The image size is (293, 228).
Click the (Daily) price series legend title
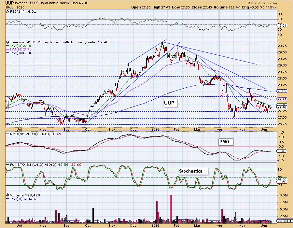(59, 42)
